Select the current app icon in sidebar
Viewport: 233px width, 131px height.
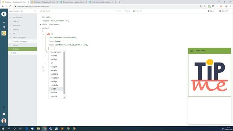pyautogui.click(x=4, y=33)
